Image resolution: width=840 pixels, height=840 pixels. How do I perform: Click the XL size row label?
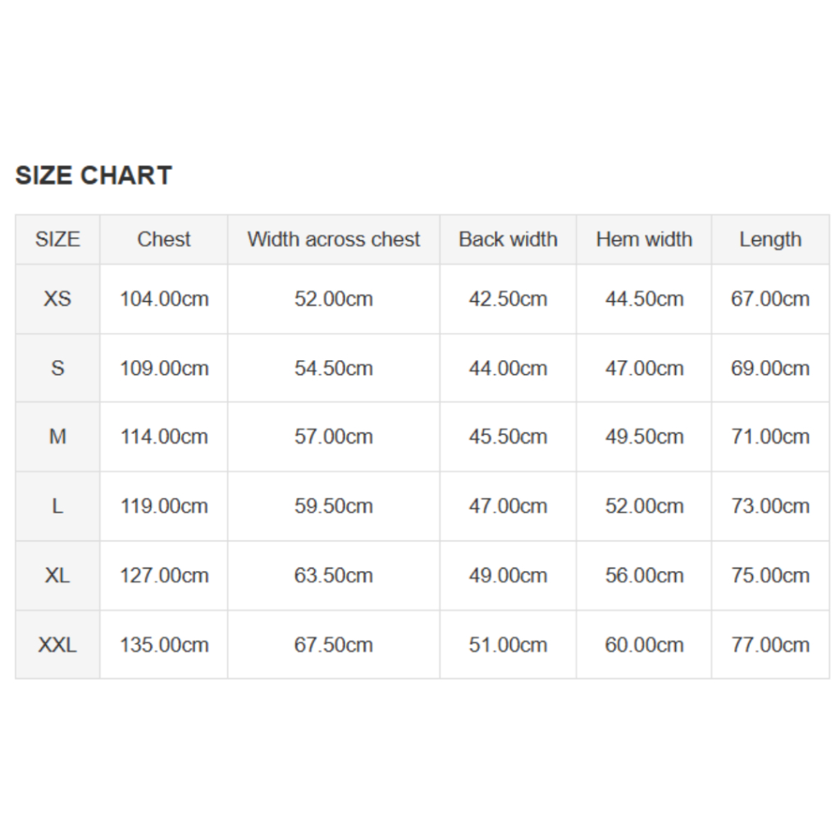tap(57, 575)
